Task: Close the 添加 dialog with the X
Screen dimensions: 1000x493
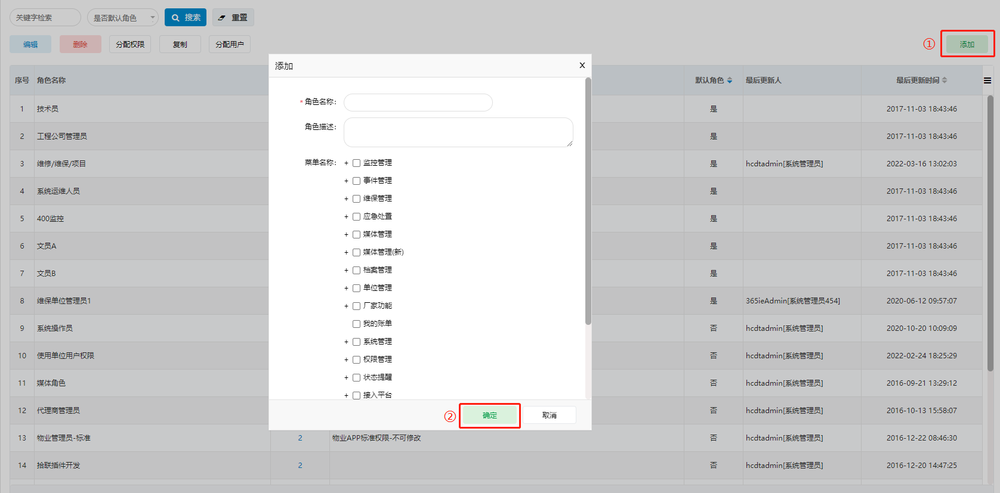Action: 582,66
